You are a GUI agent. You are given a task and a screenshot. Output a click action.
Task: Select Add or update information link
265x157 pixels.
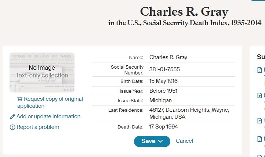pos(48,116)
